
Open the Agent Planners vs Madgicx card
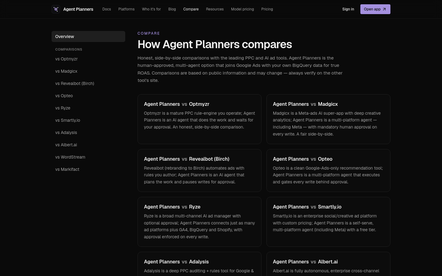pos(328,119)
